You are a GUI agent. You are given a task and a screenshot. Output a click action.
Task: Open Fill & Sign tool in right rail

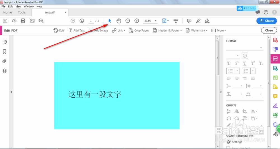point(275,106)
